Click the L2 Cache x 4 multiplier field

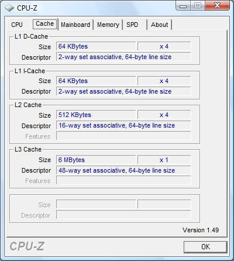point(164,115)
